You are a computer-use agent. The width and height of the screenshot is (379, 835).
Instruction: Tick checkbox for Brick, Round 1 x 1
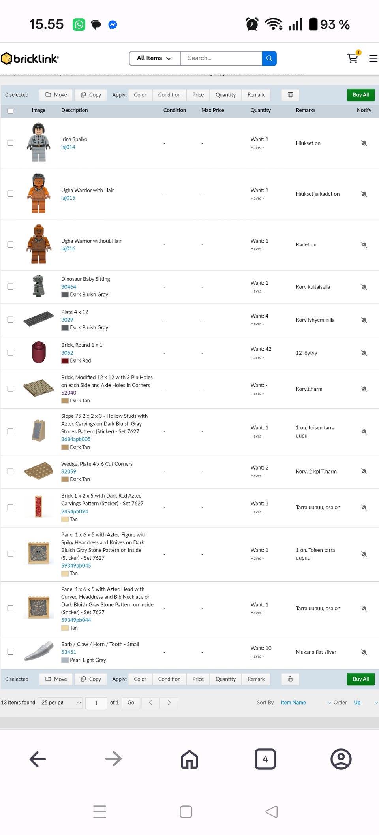[11, 353]
